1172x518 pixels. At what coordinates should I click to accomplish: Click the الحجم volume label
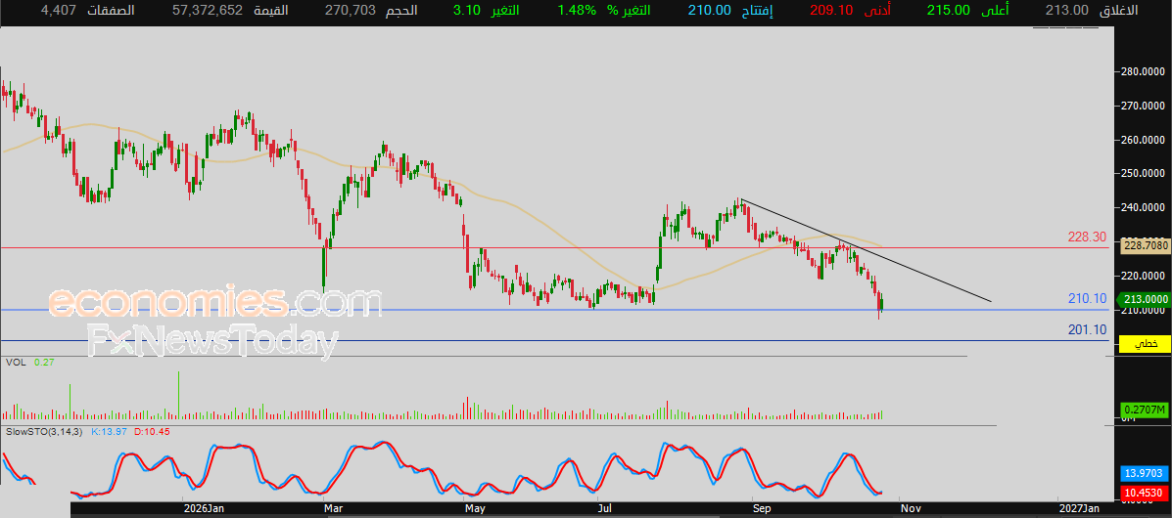(401, 11)
